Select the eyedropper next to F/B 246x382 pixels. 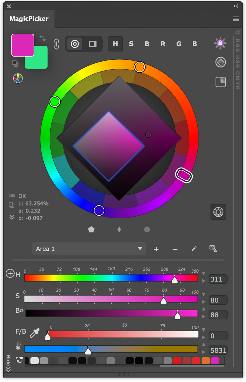click(35, 333)
